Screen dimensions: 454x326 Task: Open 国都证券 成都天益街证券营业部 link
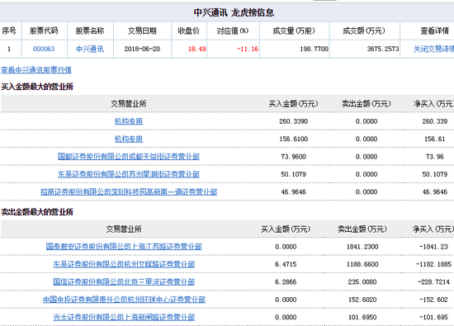129,157
